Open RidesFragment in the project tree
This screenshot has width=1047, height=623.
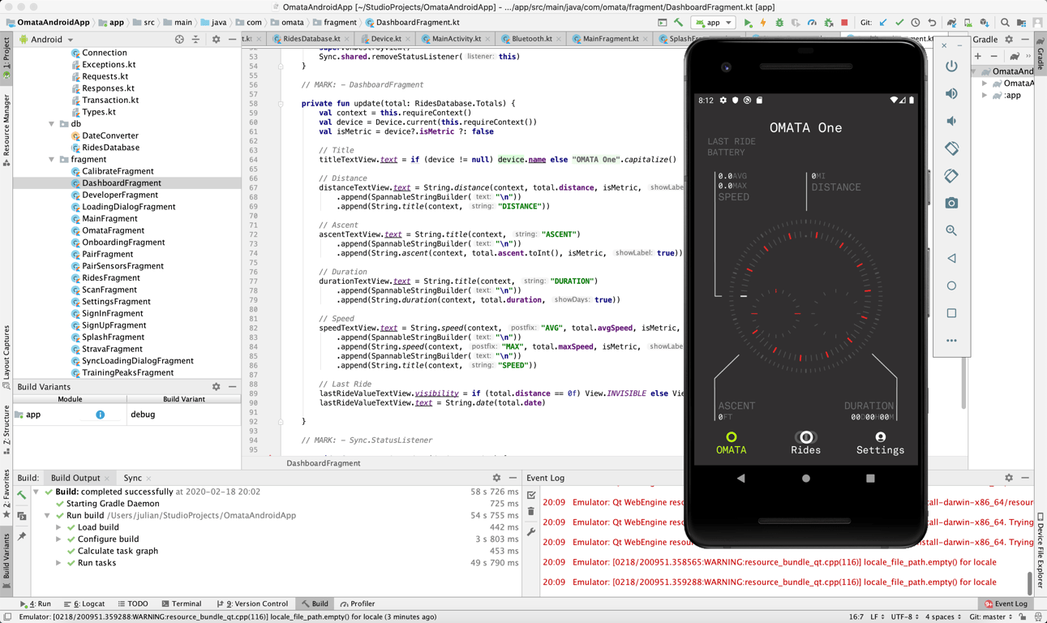110,278
